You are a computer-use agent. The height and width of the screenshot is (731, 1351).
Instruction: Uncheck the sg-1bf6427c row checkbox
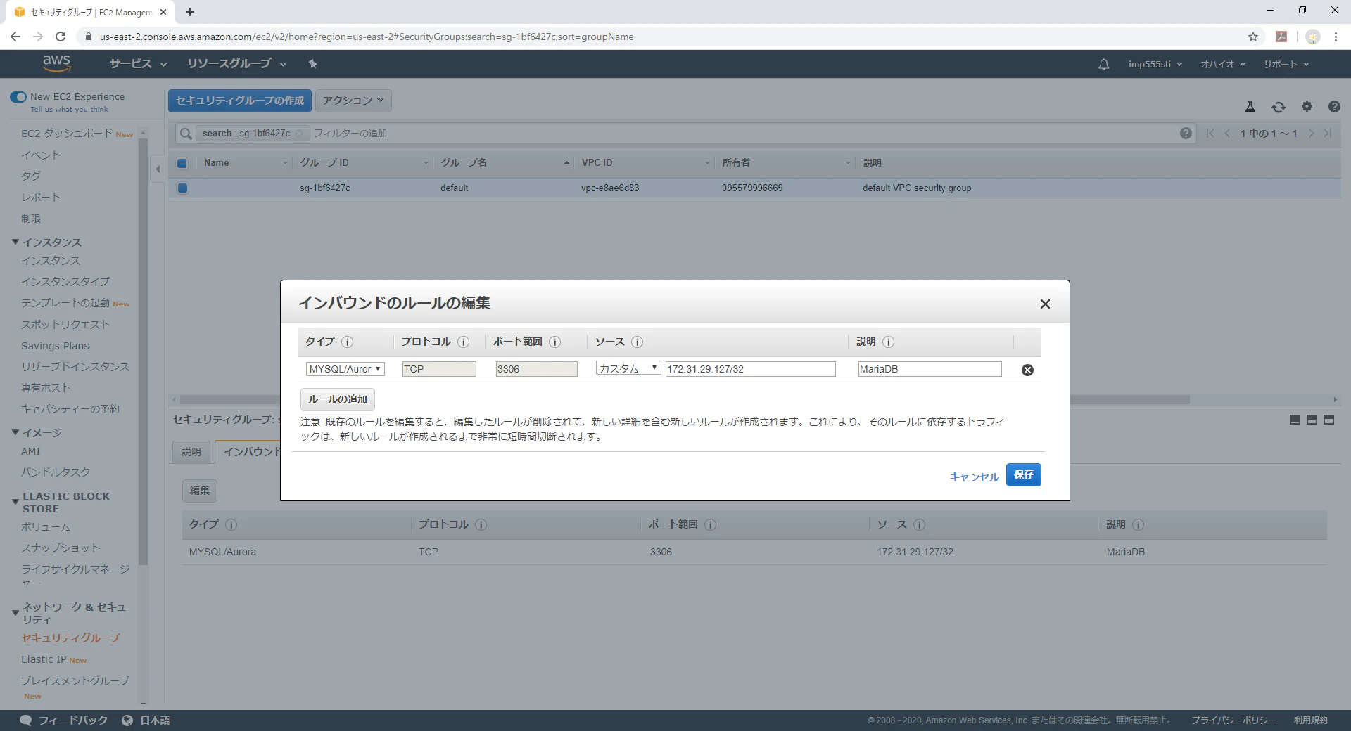pos(182,188)
